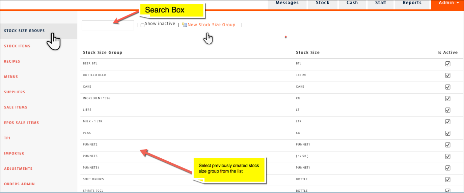This screenshot has height=193, width=464.
Task: Select the PEAS stock size group
Action: click(87, 133)
